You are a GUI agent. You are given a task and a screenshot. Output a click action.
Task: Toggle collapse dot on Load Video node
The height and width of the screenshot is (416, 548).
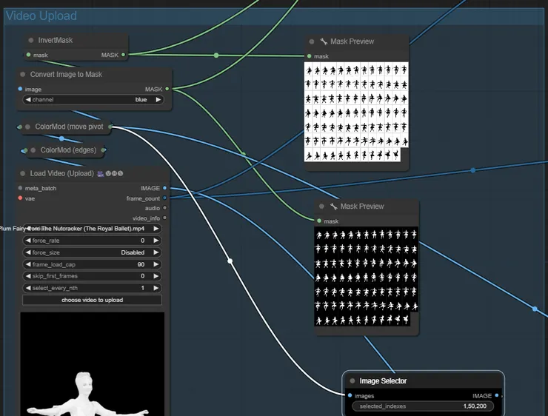(x=23, y=174)
